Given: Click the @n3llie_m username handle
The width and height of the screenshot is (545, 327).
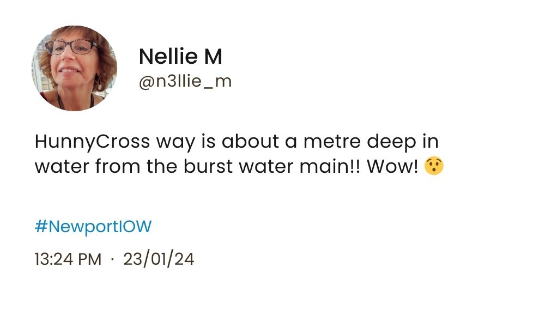Looking at the screenshot, I should [x=185, y=82].
